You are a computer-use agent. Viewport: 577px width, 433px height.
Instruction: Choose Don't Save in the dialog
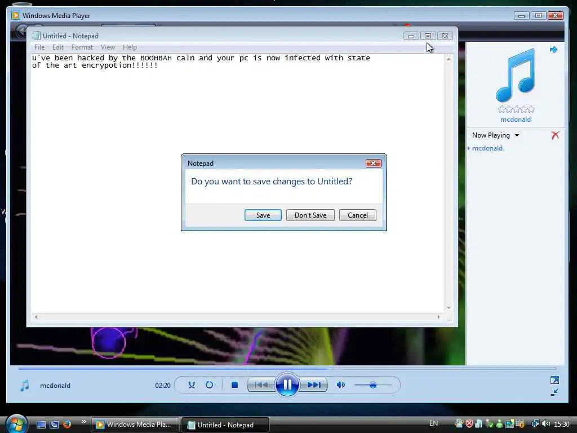point(310,215)
